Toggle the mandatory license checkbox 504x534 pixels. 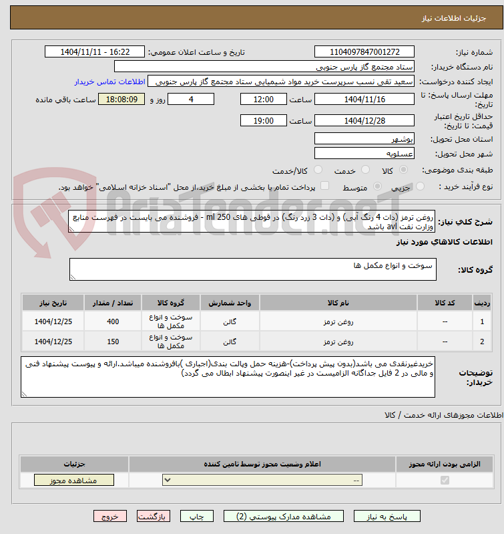pyautogui.click(x=445, y=480)
